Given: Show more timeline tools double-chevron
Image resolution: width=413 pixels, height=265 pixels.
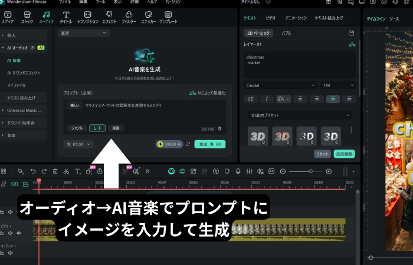Looking at the screenshot, I should tap(147, 171).
